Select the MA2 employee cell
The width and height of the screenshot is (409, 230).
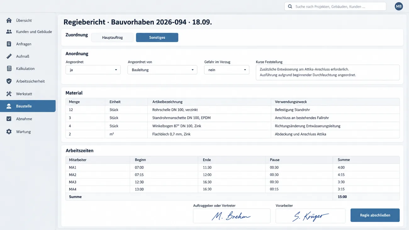[98, 175]
